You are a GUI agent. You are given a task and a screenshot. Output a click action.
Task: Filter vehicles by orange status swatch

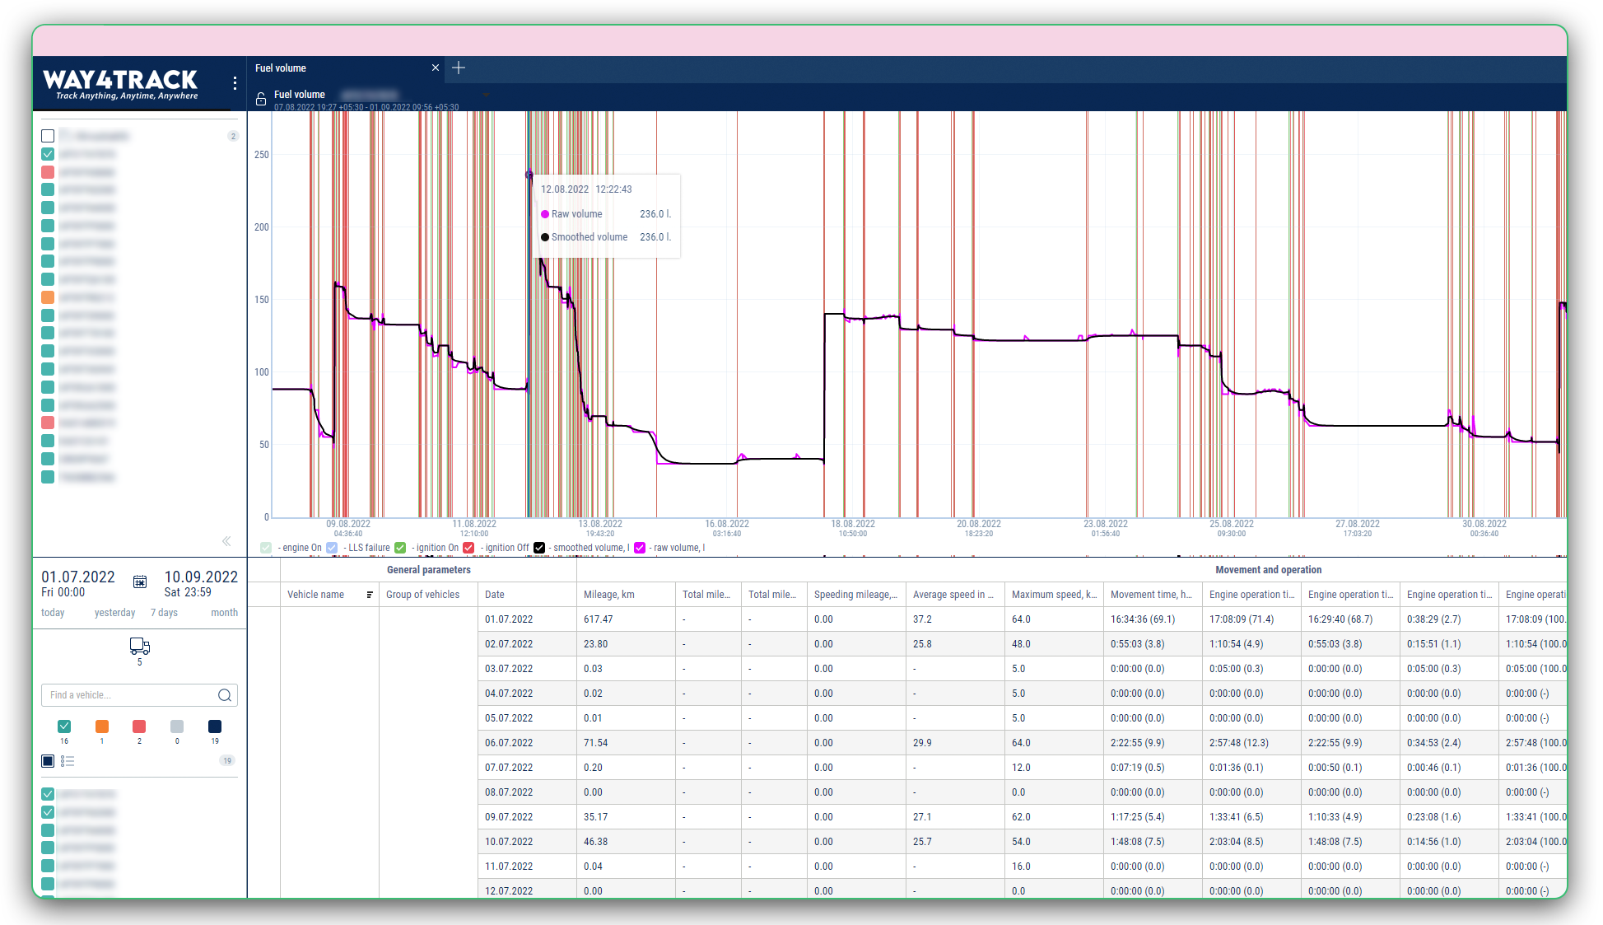(102, 726)
